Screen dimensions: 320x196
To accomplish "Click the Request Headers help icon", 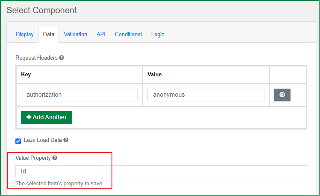I will click(62, 58).
